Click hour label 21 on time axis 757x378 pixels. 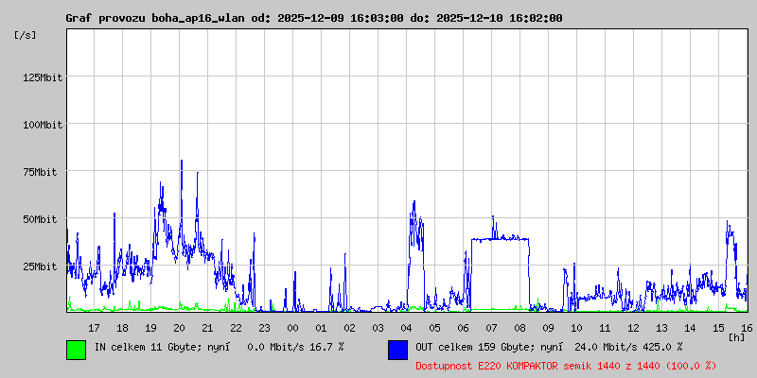coord(207,328)
